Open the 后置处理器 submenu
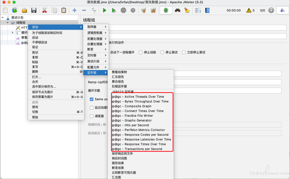 (96, 44)
